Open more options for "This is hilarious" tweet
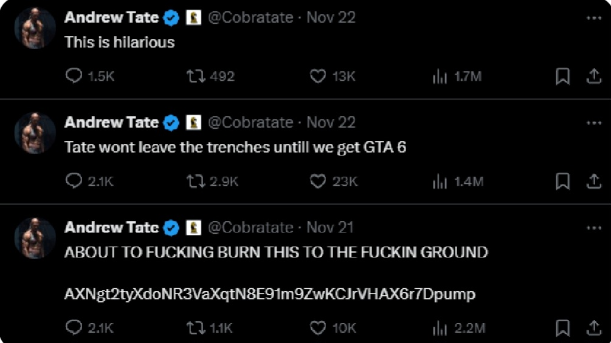This screenshot has width=611, height=343. tap(593, 18)
